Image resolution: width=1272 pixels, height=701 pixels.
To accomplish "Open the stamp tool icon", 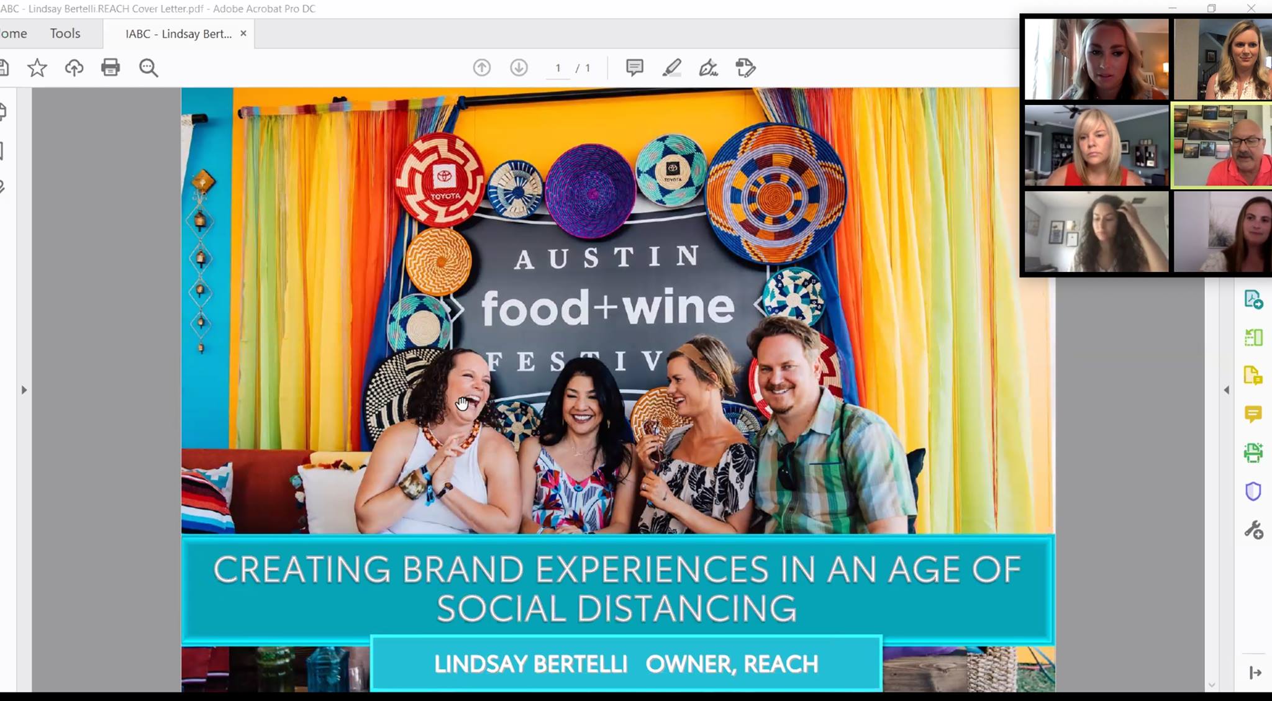I will coord(745,68).
